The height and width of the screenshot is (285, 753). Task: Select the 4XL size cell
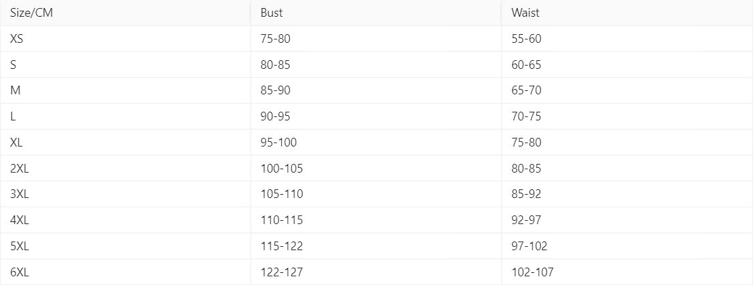[19, 220]
